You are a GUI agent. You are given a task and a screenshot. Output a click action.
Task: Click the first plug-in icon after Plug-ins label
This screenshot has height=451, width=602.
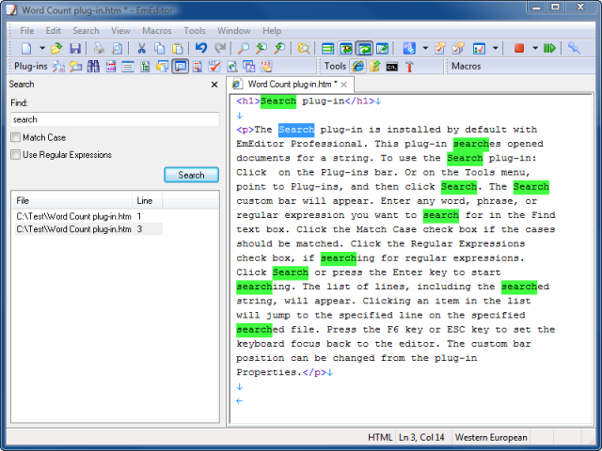tap(58, 67)
